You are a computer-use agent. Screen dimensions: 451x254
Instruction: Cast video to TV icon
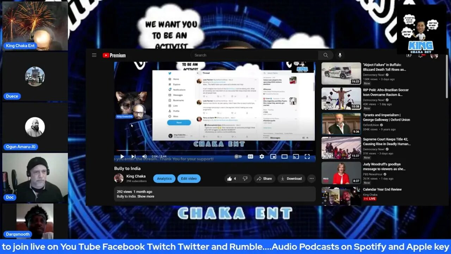[x=296, y=157]
